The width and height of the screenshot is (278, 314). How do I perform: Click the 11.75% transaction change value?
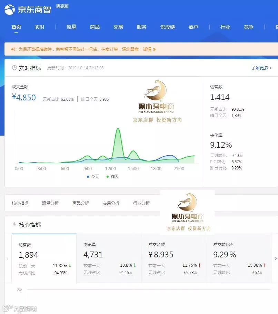(190, 265)
